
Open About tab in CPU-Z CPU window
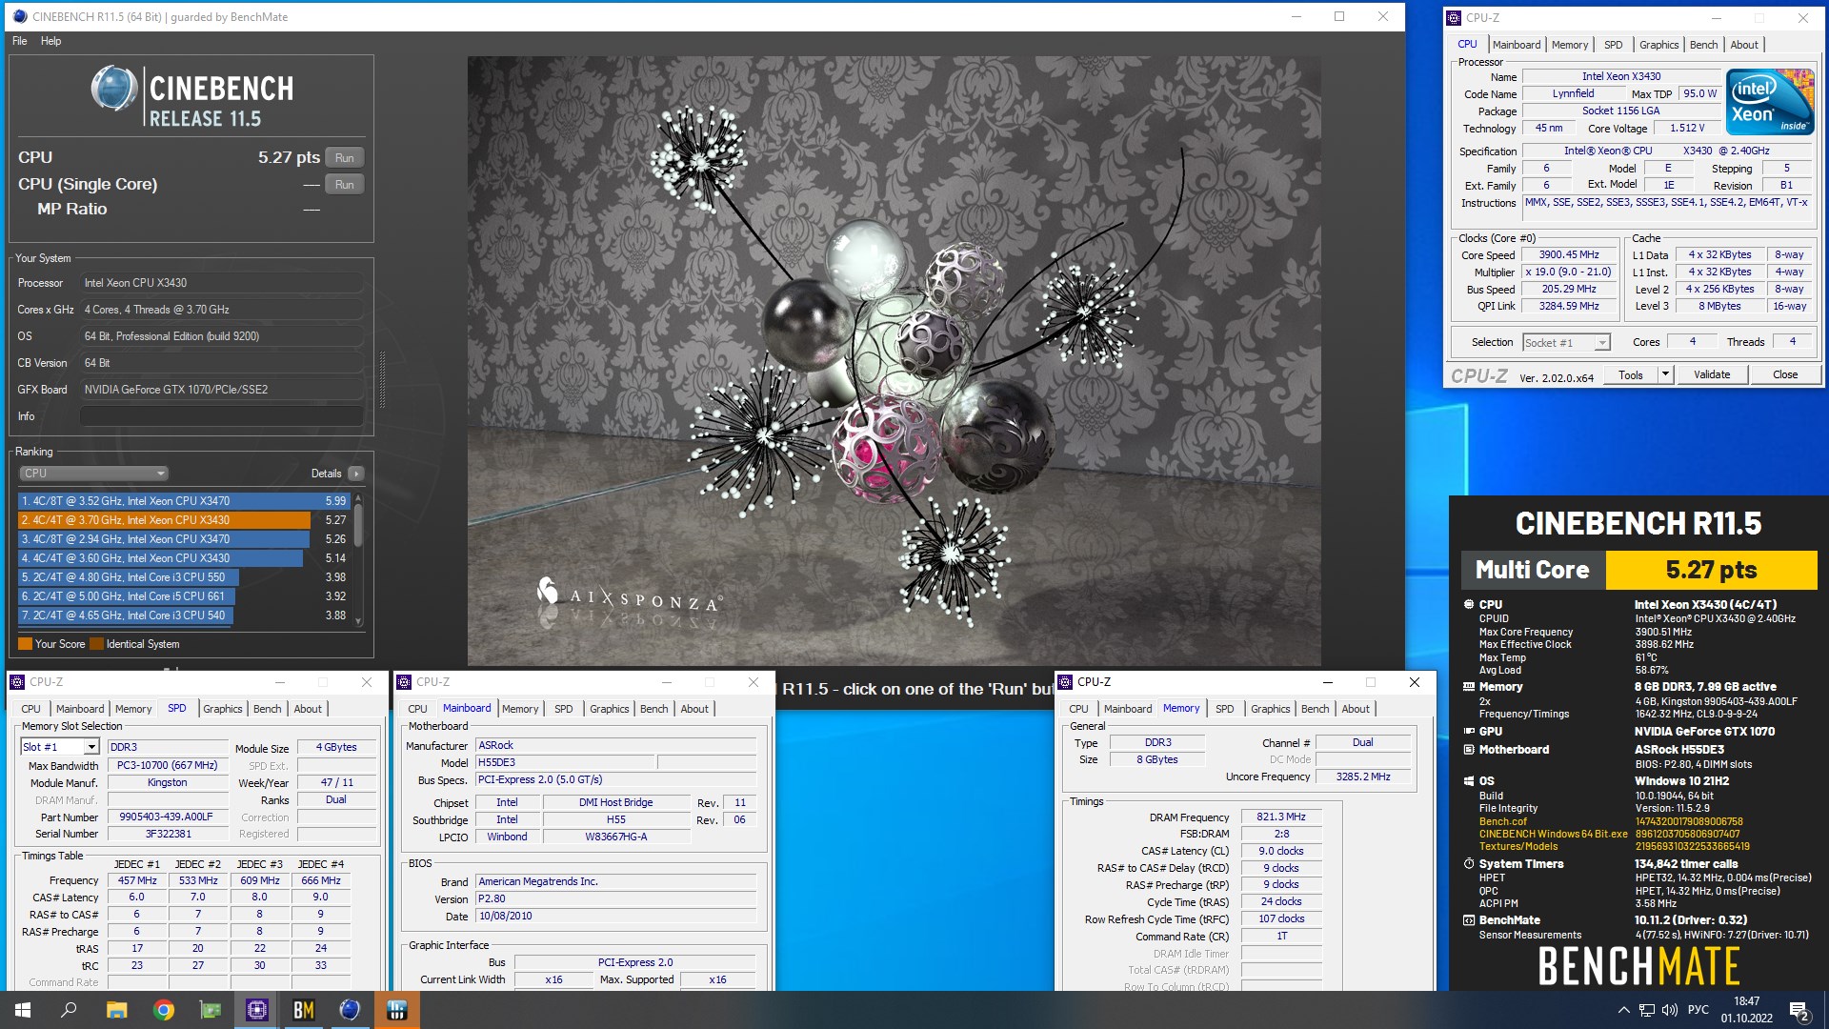pos(1744,45)
